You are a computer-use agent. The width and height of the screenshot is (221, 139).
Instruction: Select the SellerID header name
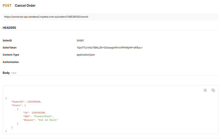[7, 41]
